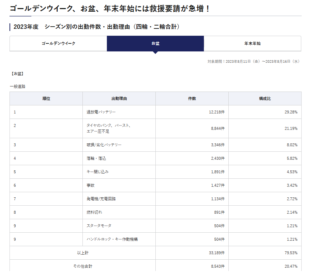Viewport: 314px width, 275px height.
Task: Select the お盆 tab
Action: (155, 43)
